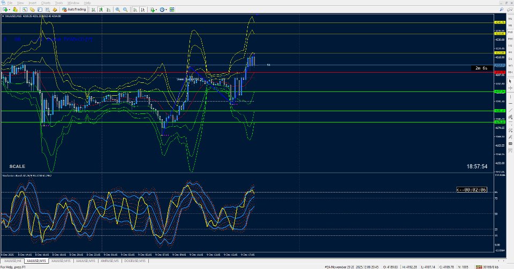
Task: Select the Crosshair tool
Action: coord(510,88)
